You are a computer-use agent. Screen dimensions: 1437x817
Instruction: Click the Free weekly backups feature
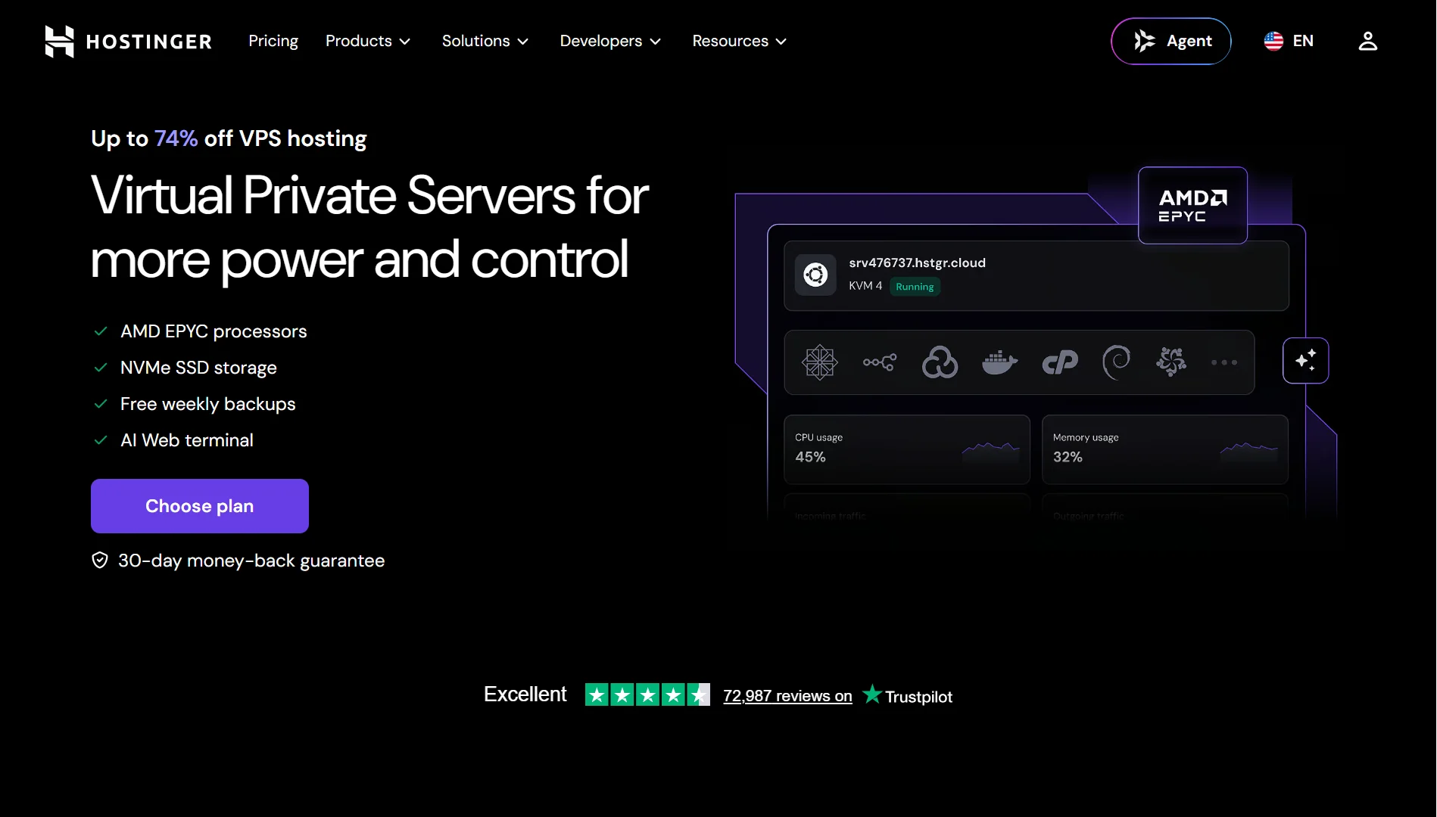[x=207, y=404]
